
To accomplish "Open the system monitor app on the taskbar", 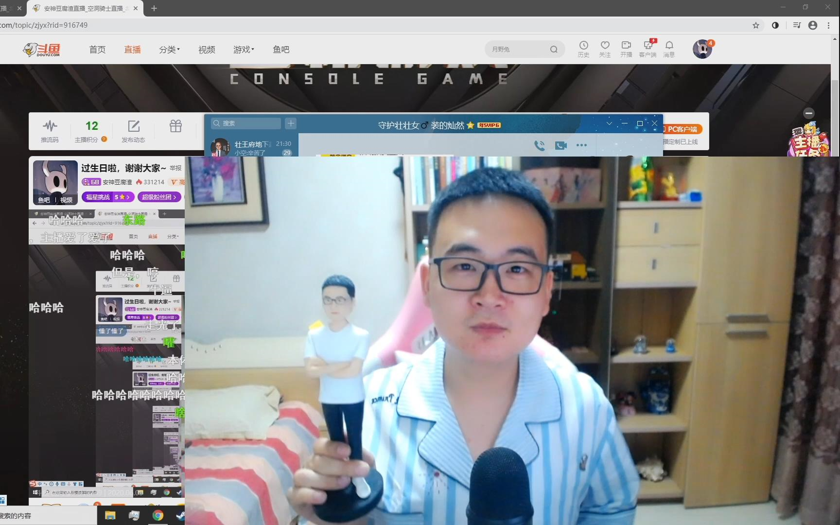I will [x=134, y=515].
